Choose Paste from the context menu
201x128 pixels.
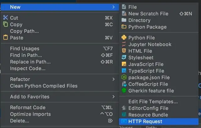[x=60, y=38]
